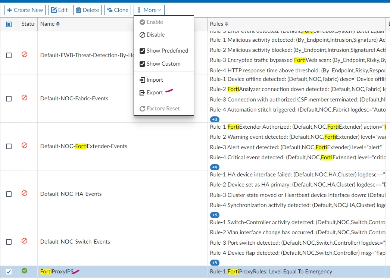Select Default-NOC-Switch-Events name
390x279 pixels.
75,242
